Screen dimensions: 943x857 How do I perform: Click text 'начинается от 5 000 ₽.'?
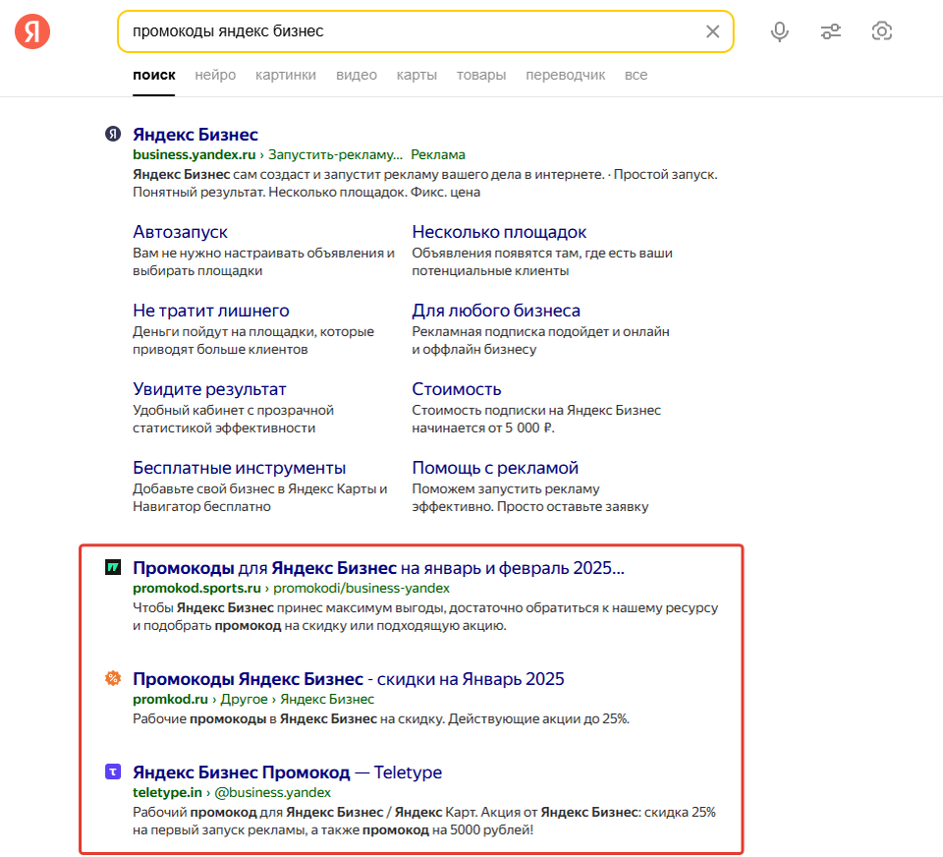[483, 428]
